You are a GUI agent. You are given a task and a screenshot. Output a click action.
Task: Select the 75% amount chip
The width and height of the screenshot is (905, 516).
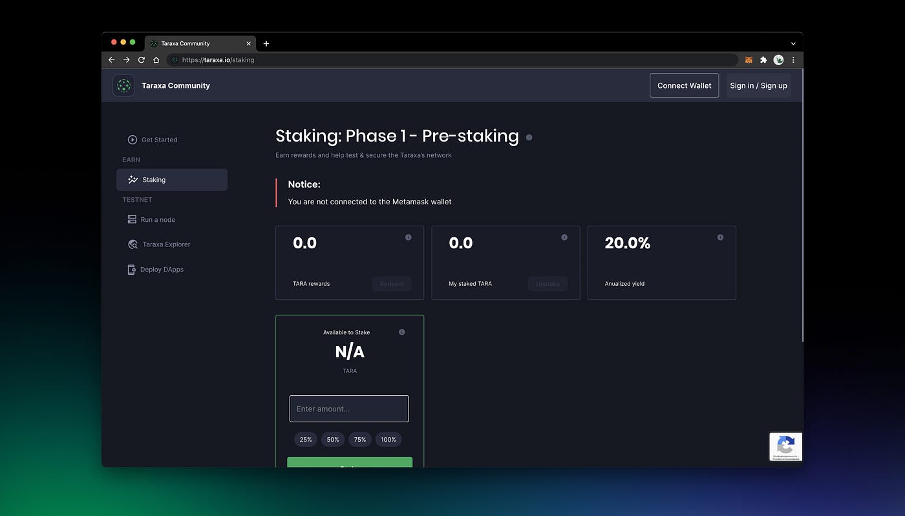[360, 440]
